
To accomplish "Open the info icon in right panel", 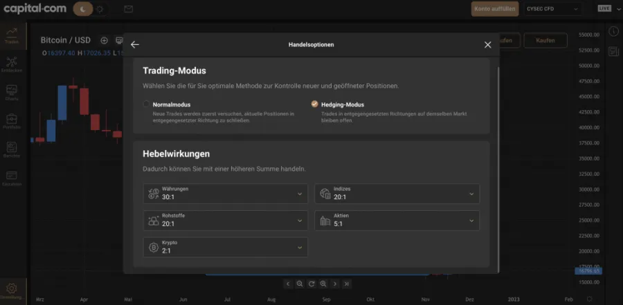I will pos(613,33).
